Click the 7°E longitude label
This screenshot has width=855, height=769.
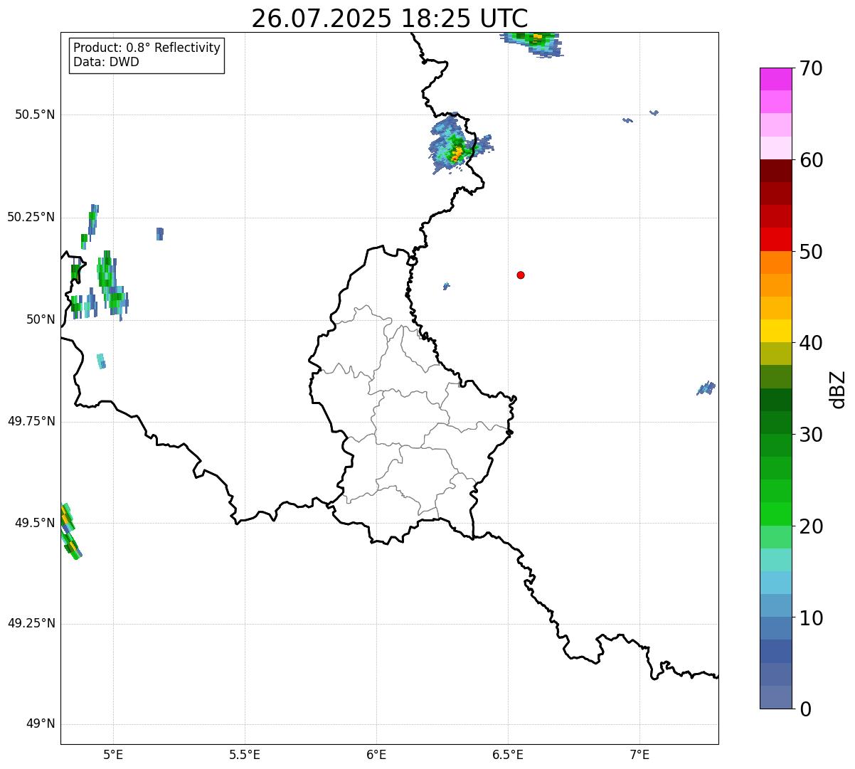click(x=639, y=755)
